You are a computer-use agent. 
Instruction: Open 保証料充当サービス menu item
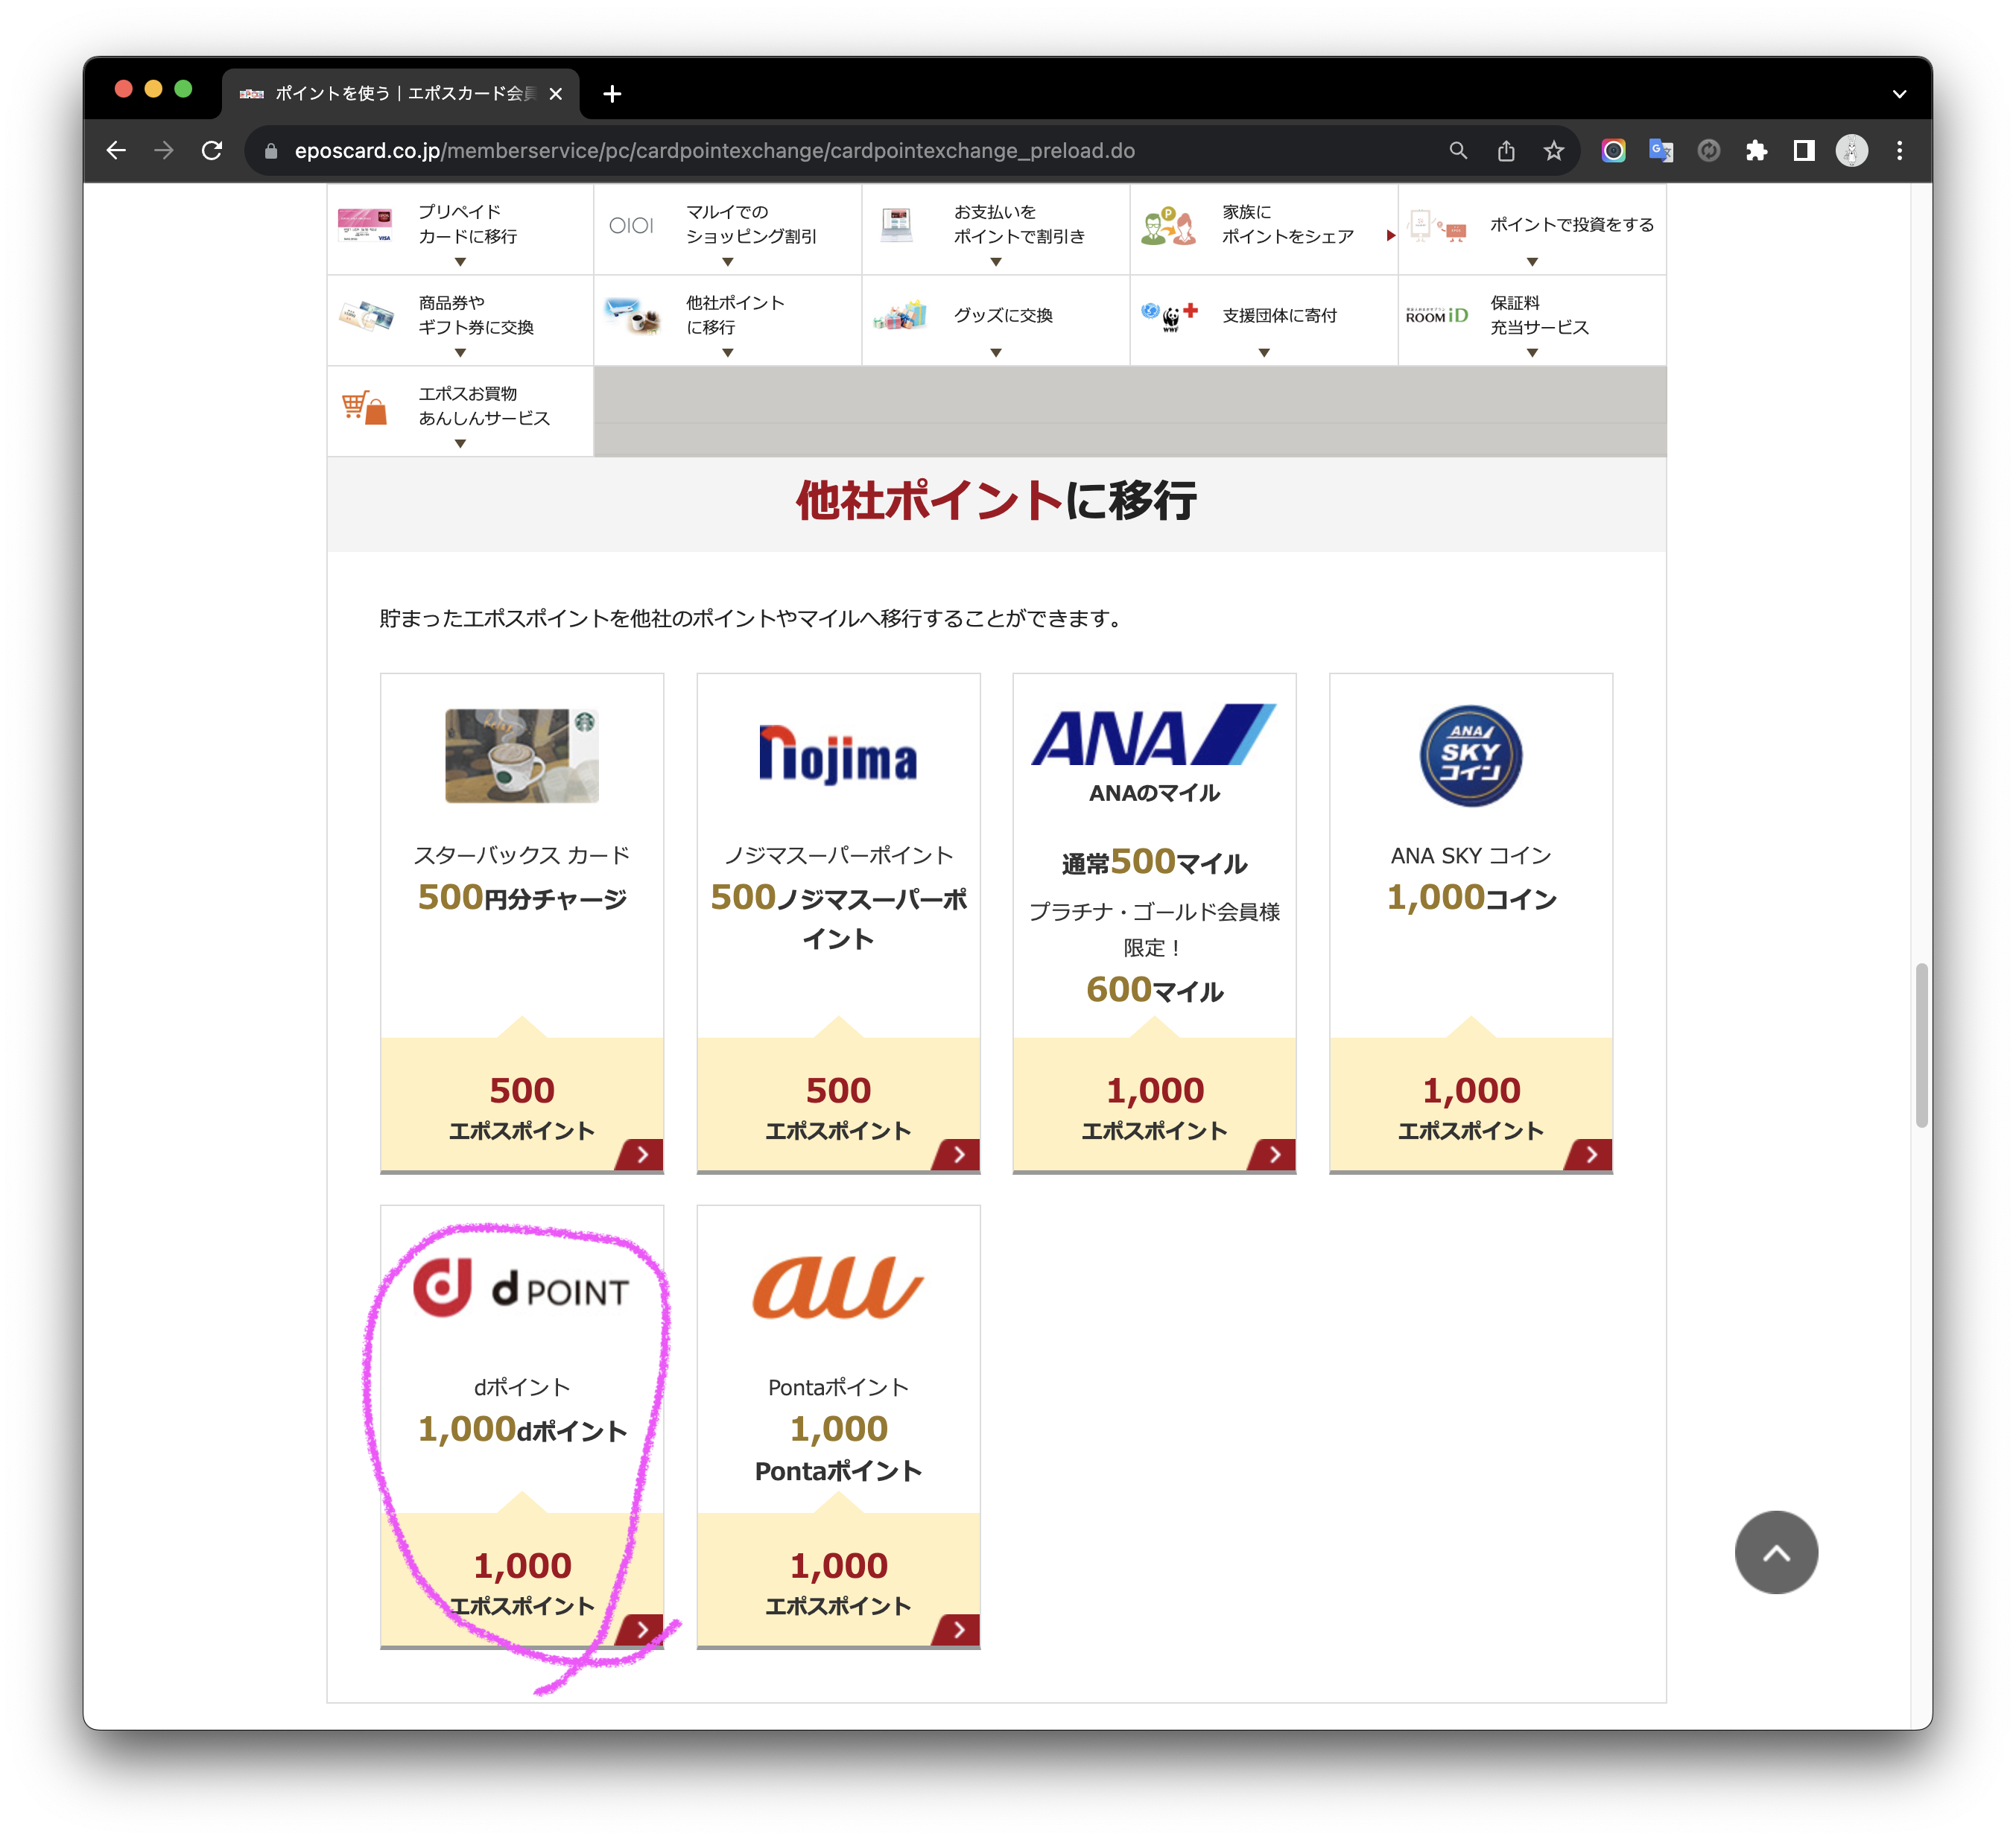pos(1532,320)
